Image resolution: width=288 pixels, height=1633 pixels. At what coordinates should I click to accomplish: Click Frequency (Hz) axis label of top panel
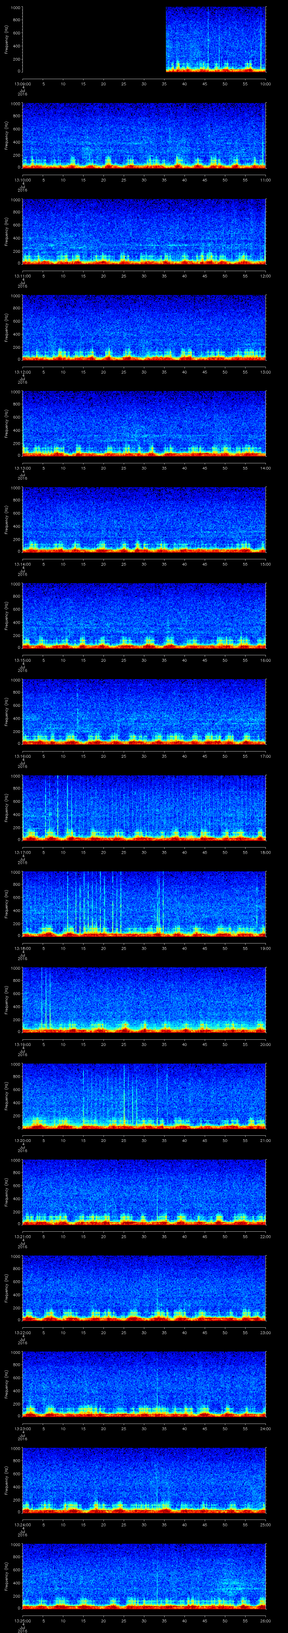pos(7,39)
